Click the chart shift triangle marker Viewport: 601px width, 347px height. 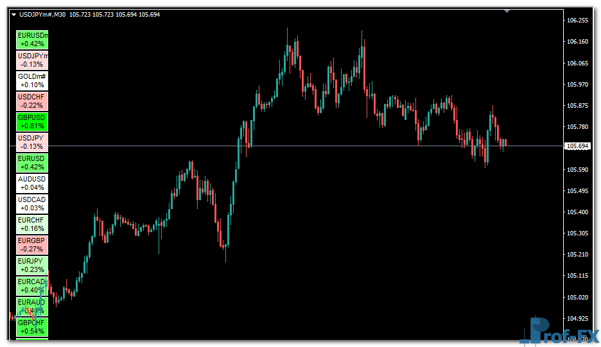(x=507, y=11)
